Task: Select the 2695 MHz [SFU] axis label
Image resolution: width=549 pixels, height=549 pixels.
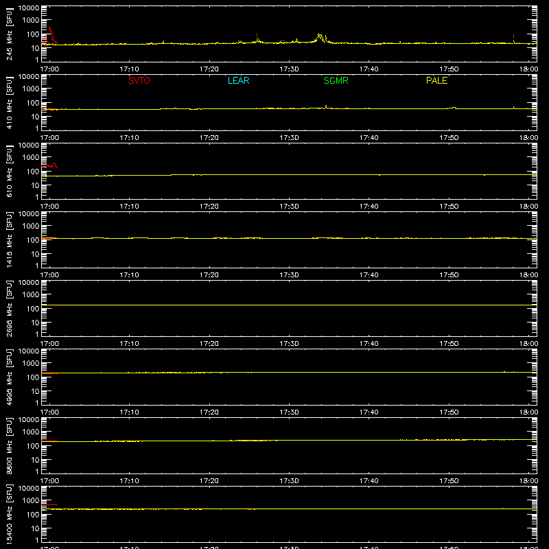Action: click(x=10, y=308)
